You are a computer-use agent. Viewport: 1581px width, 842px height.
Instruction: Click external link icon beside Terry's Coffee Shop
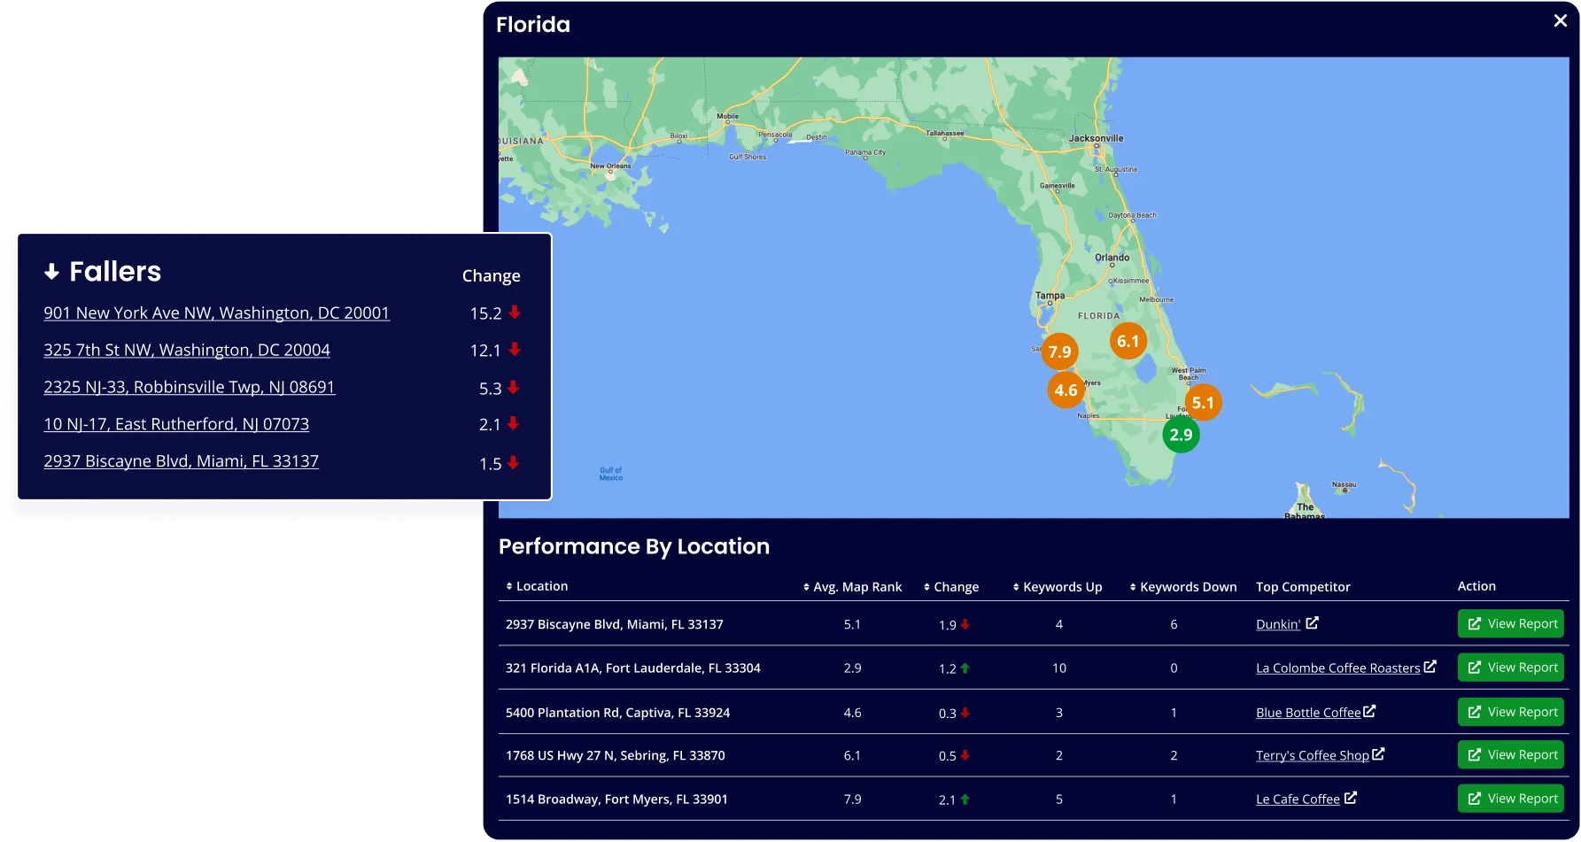coord(1378,754)
